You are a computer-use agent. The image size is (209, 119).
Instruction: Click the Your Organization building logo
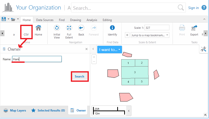8,7
